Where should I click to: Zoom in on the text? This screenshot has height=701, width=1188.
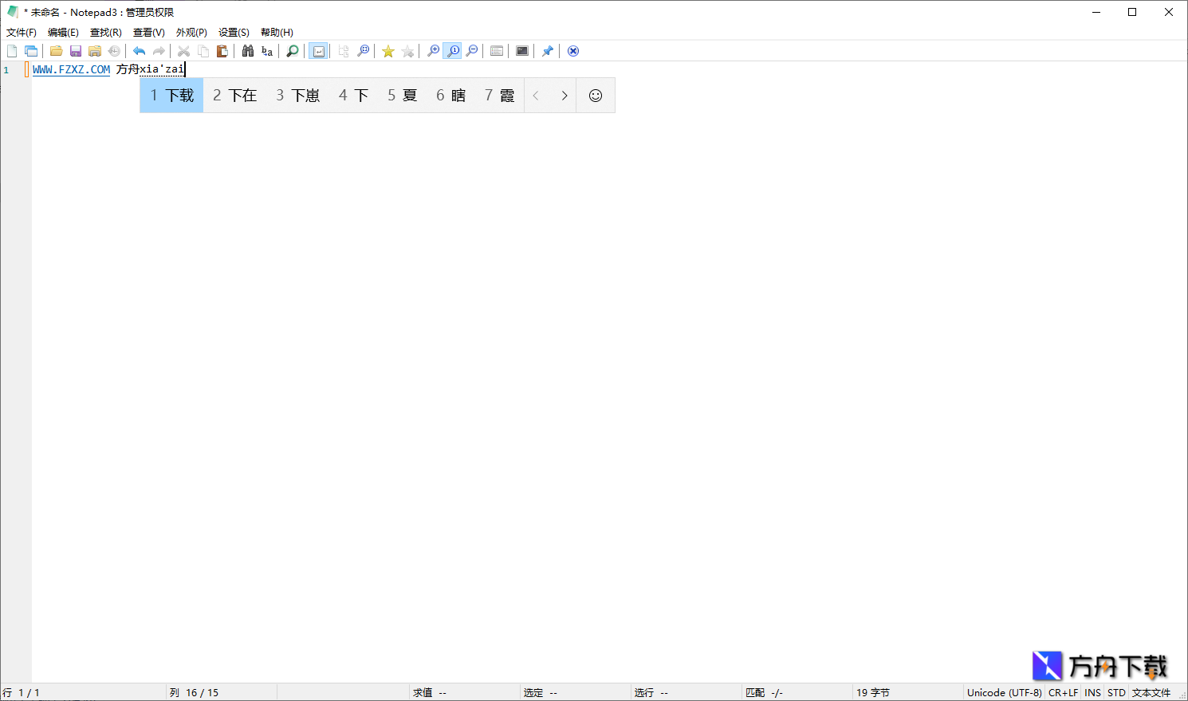point(433,50)
